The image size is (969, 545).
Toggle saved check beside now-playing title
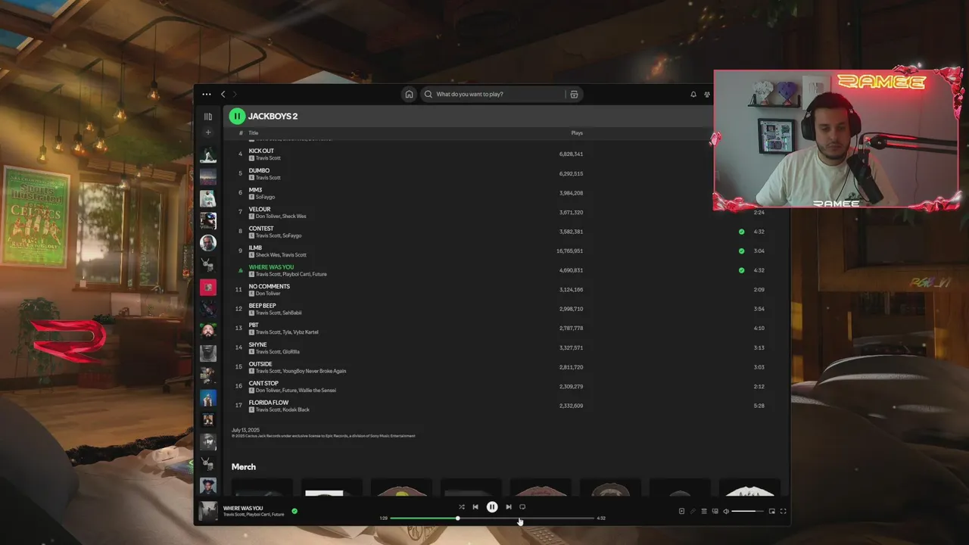tap(294, 511)
